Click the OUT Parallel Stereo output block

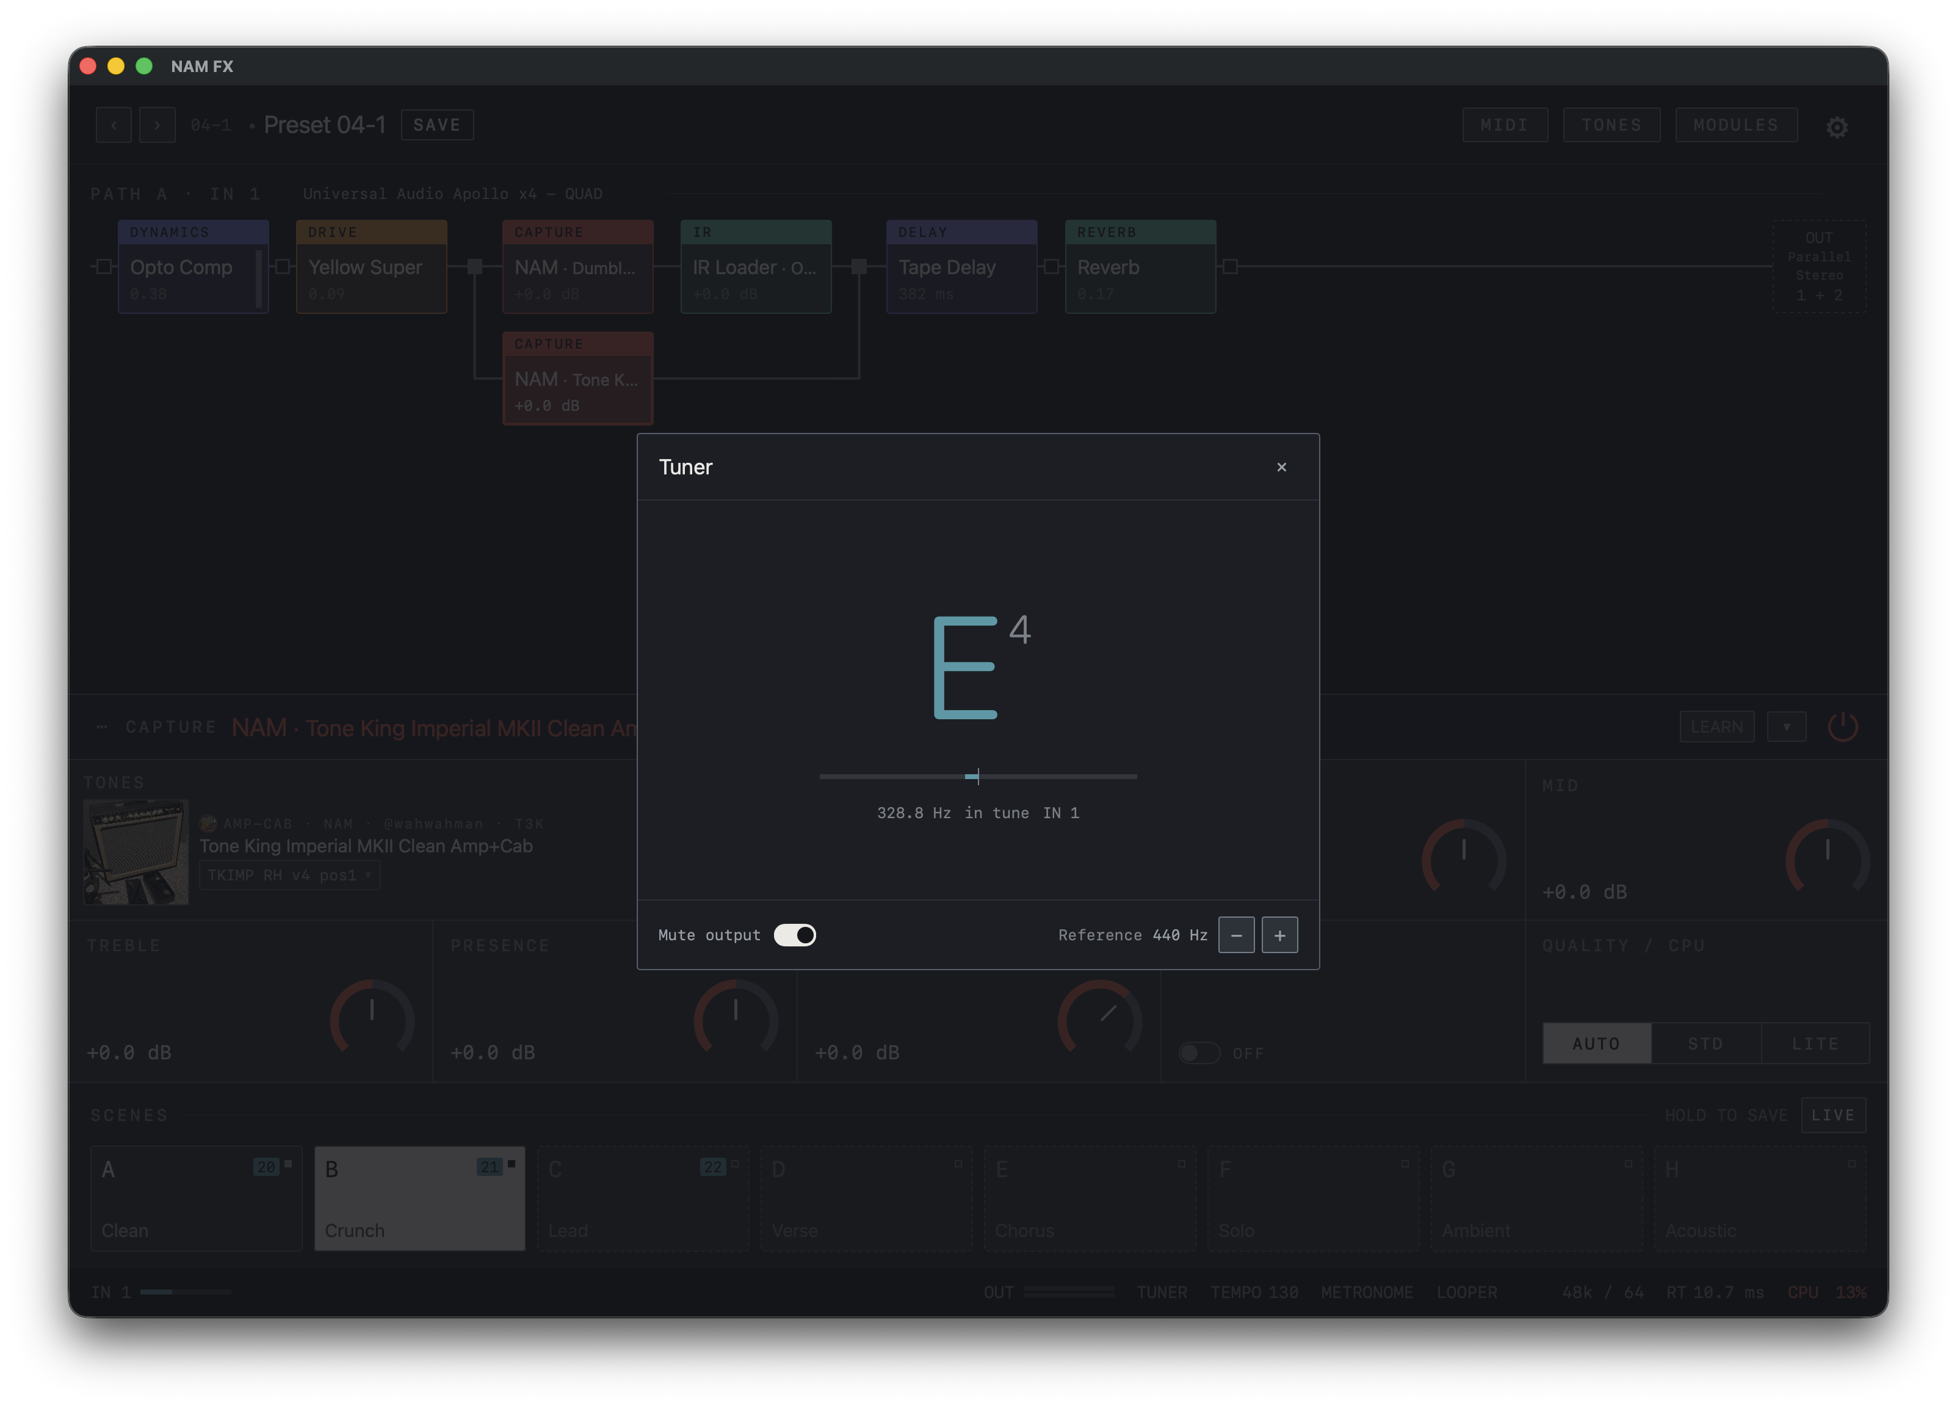click(1819, 267)
